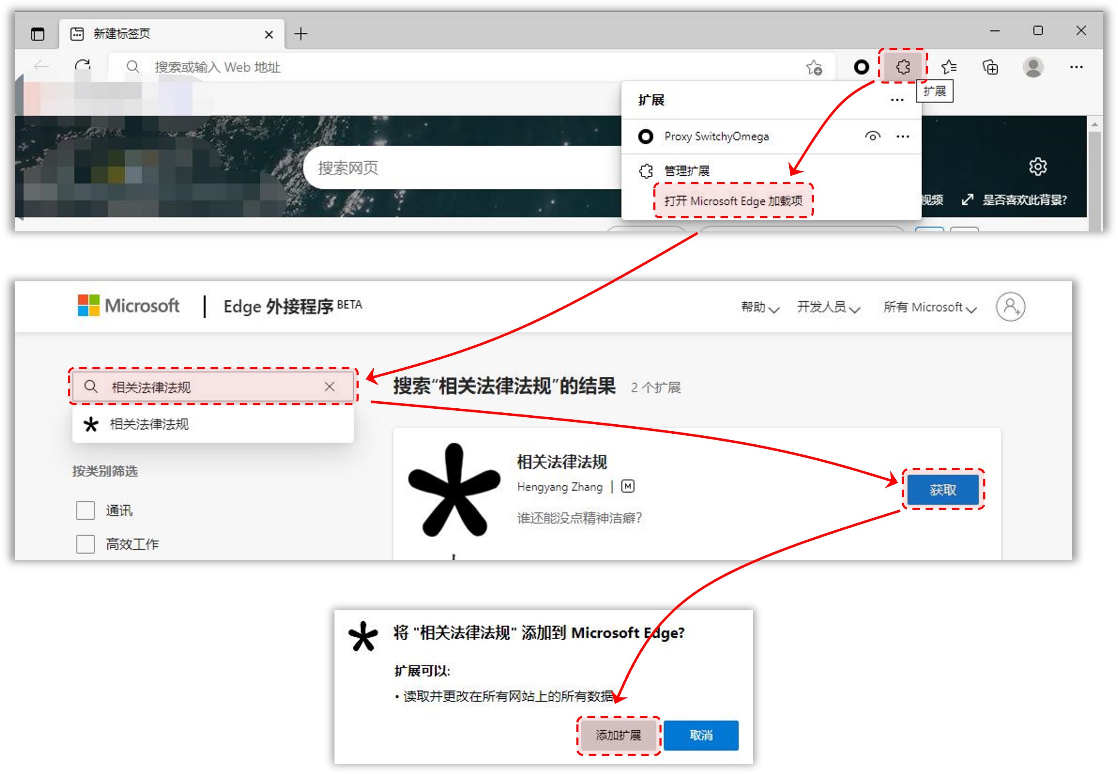The height and width of the screenshot is (774, 1118).
Task: Clear the add-ons search field with X
Action: click(329, 387)
